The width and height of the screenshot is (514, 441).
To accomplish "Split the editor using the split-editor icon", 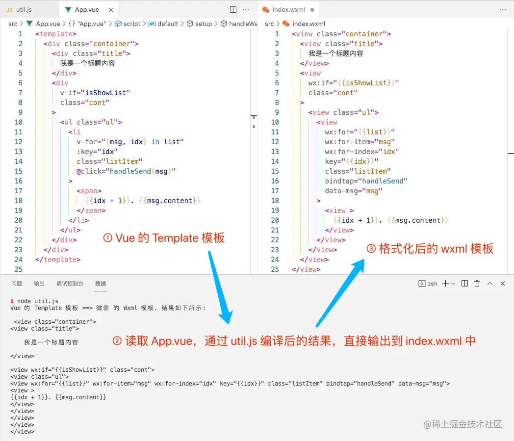I will (232, 9).
